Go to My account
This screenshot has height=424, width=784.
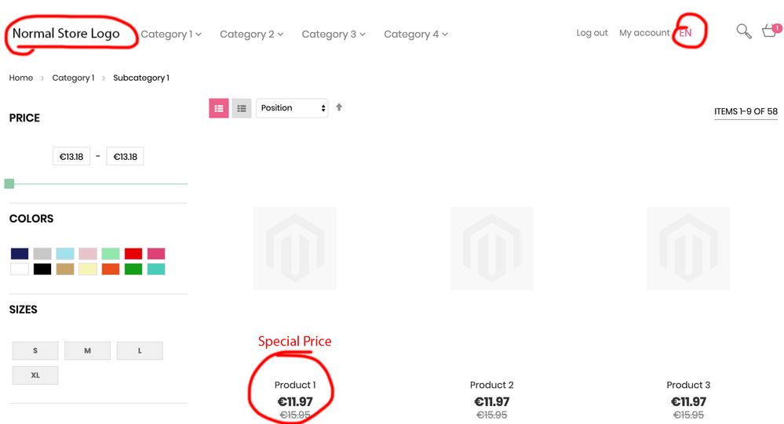(x=644, y=33)
